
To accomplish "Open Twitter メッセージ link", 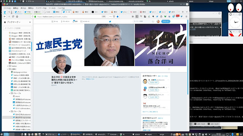I will 85,22.
